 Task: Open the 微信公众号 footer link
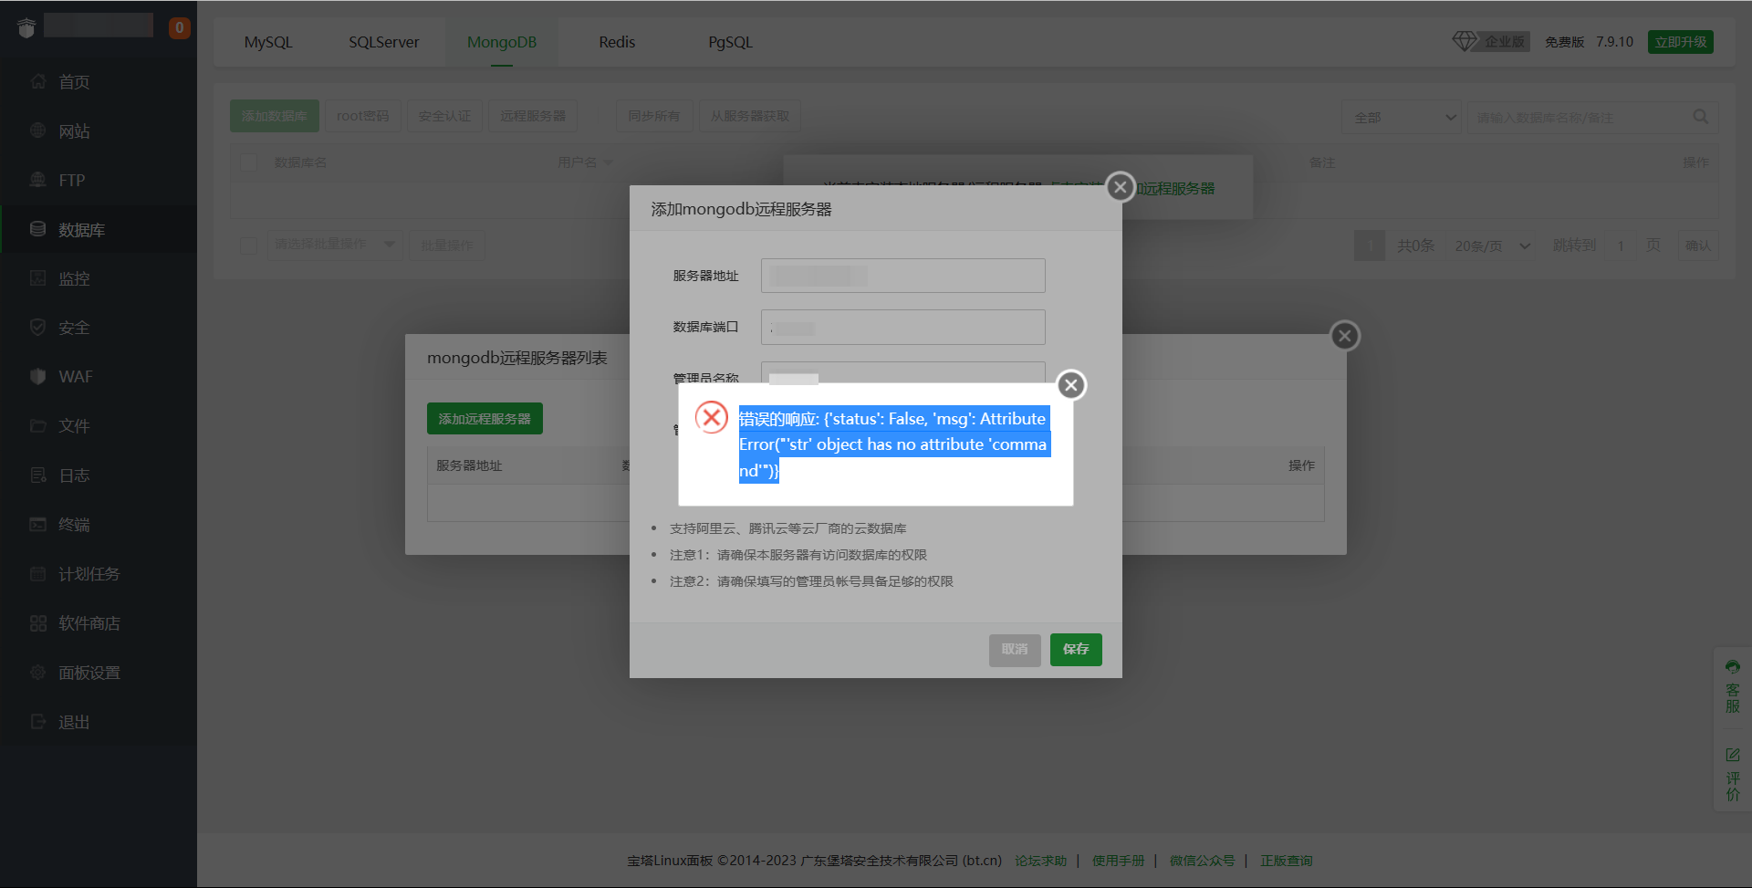[1203, 861]
